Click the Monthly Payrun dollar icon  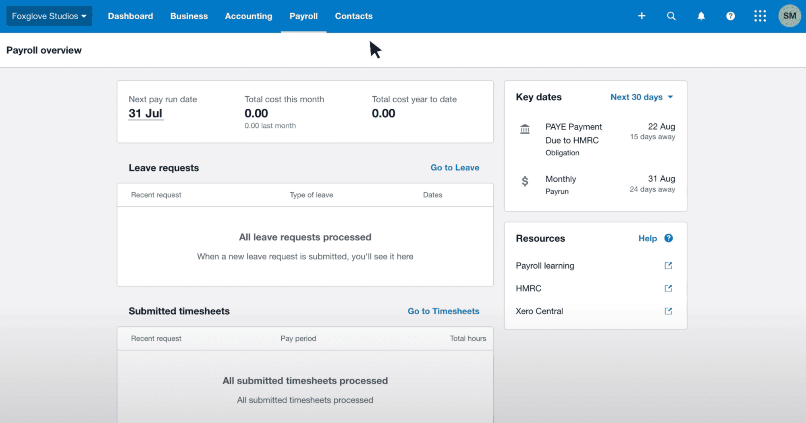pyautogui.click(x=525, y=181)
